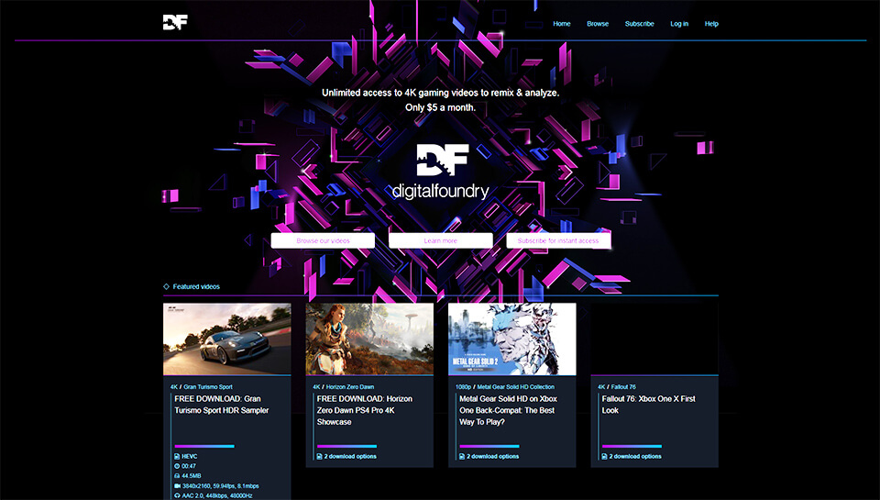880x500 pixels.
Task: Click the headphone icon beside AAC 2.0
Action: tap(177, 496)
